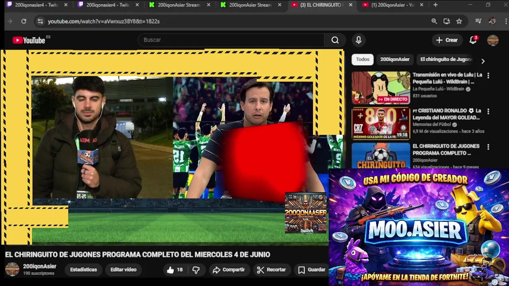Reload the page in the browser

point(24,21)
